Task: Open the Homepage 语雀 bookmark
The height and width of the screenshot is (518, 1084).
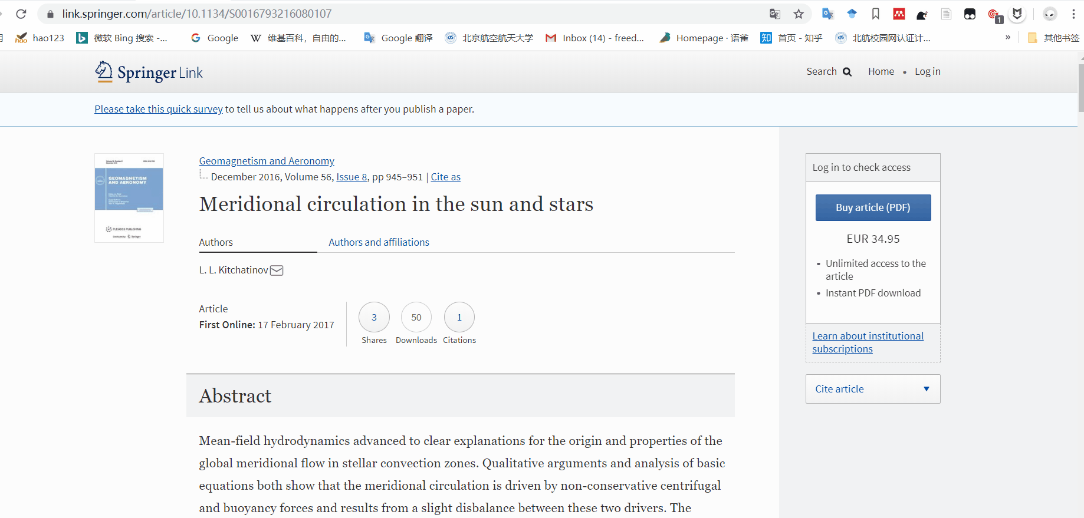Action: click(x=704, y=38)
